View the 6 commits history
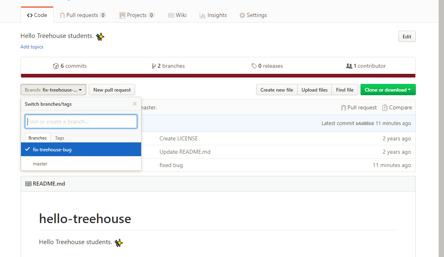The width and height of the screenshot is (444, 257). pos(70,66)
